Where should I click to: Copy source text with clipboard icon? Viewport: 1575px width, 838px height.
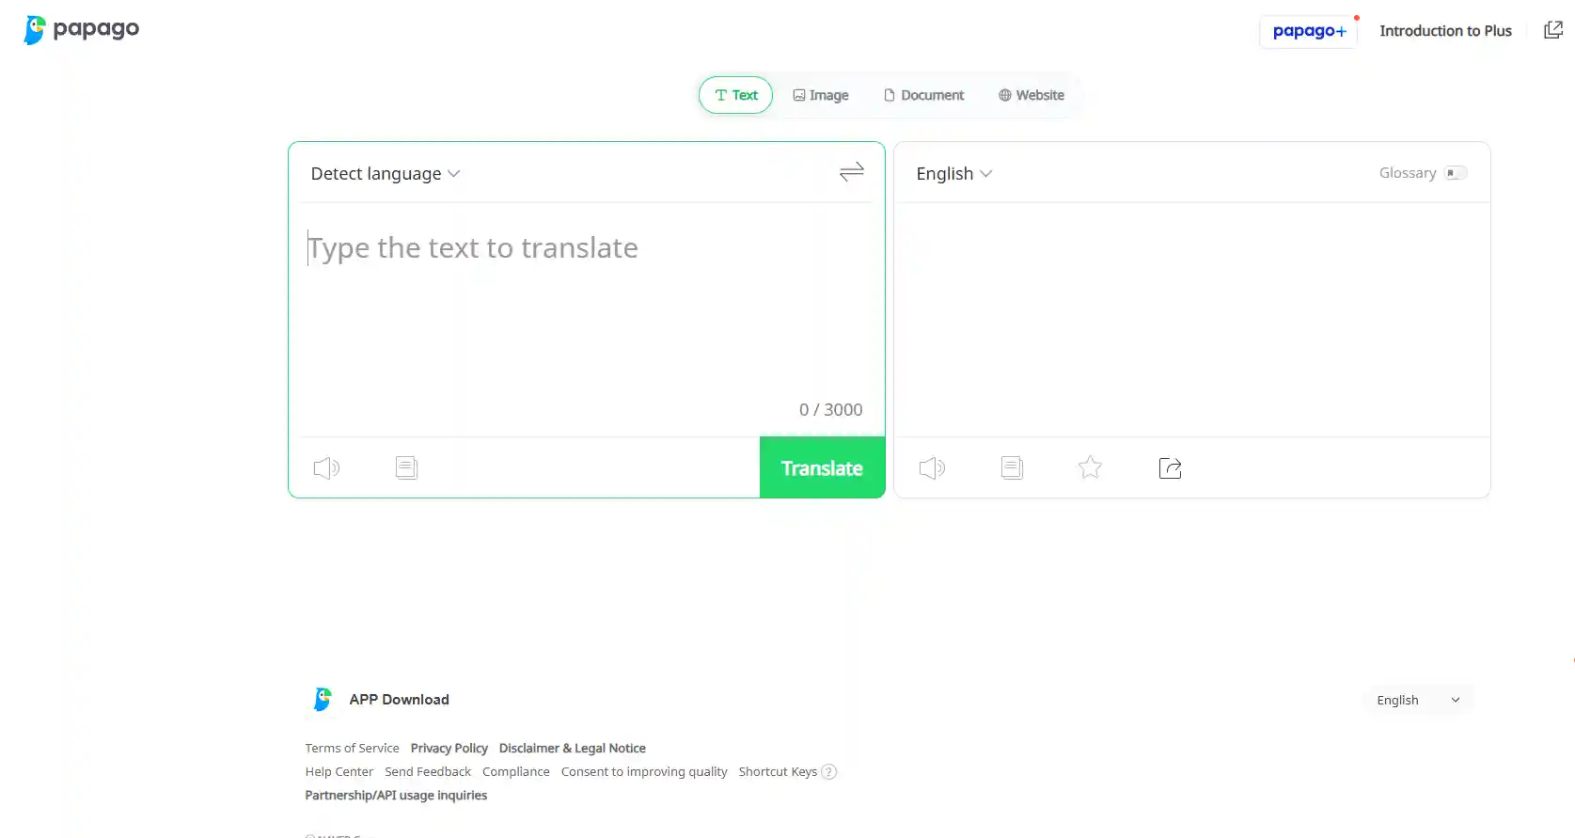(x=406, y=467)
